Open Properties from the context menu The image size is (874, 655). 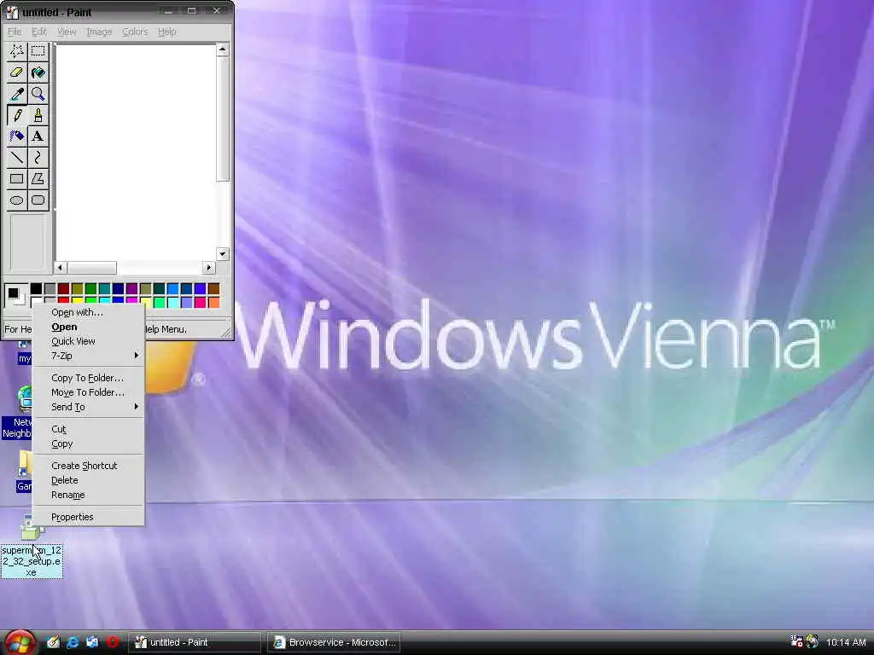pos(89,518)
